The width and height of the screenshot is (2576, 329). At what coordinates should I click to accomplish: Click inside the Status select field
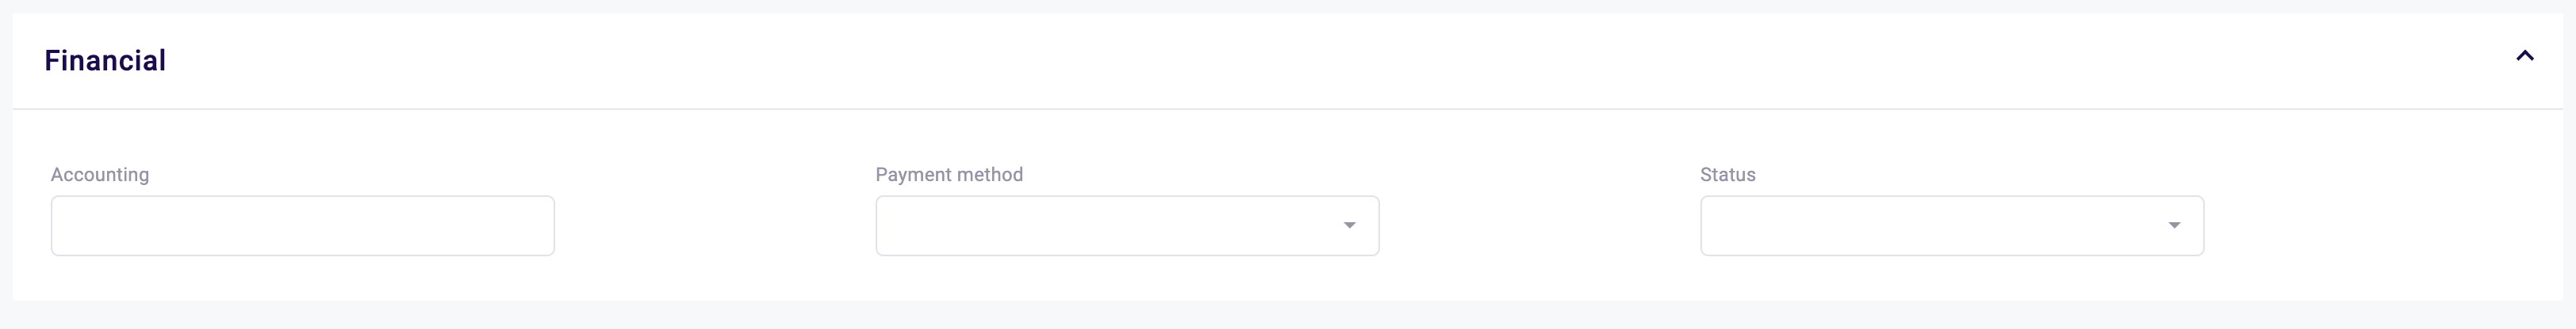click(x=1935, y=226)
